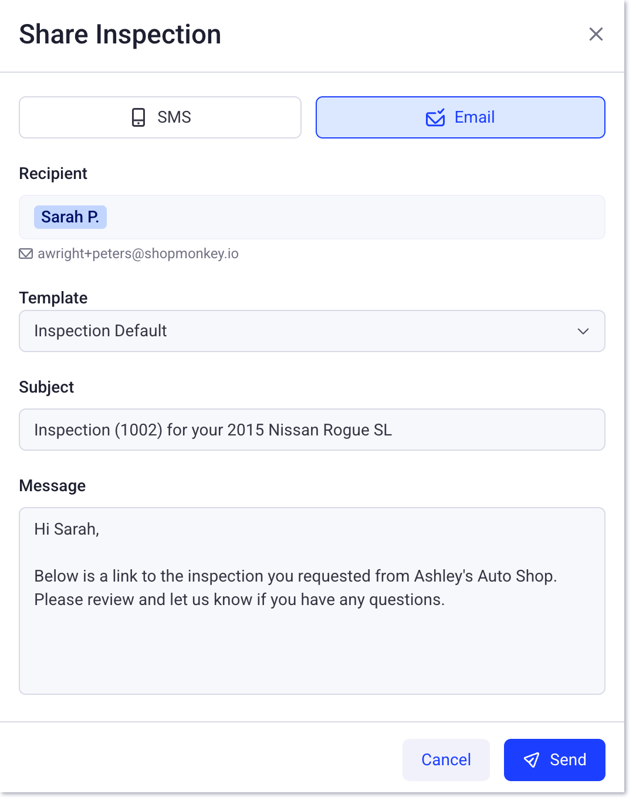The image size is (636, 804).
Task: Switch to the SMS sharing method
Action: pos(160,117)
